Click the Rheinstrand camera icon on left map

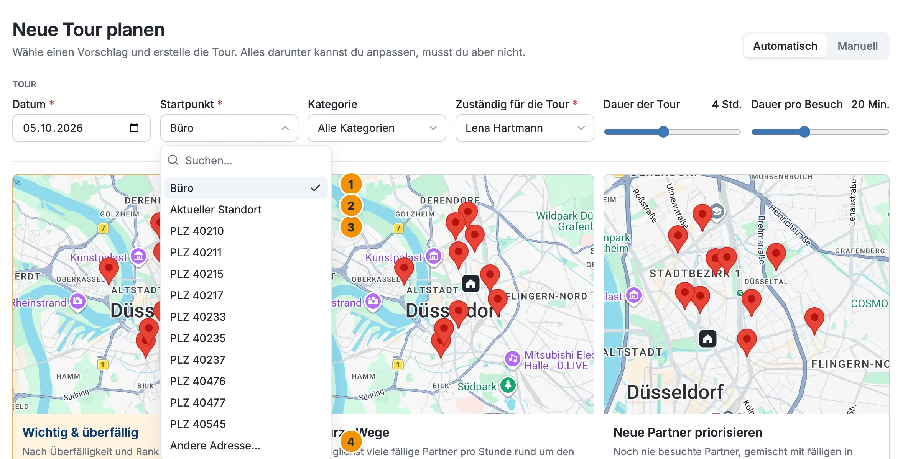(78, 302)
